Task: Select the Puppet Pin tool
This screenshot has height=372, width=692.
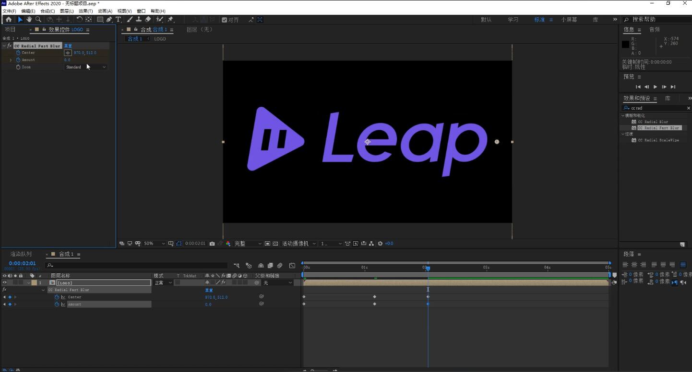Action: (170, 20)
